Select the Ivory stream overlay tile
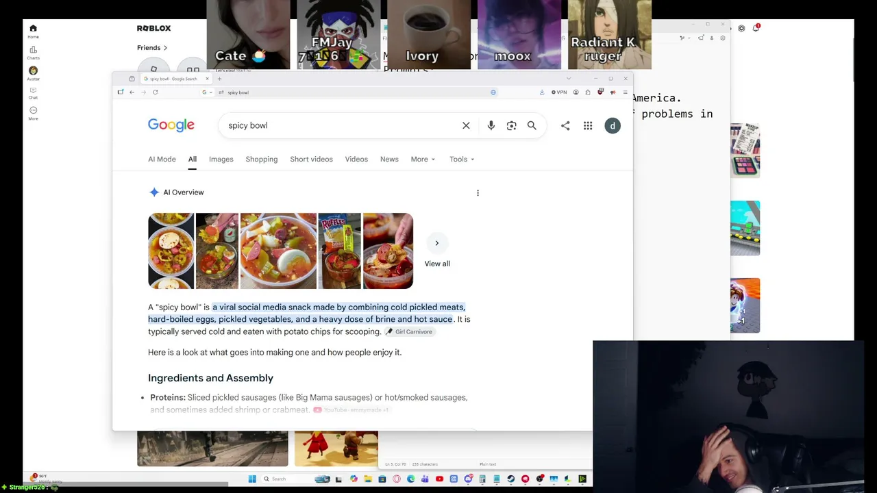Viewport: 877px width, 493px height. point(429,35)
